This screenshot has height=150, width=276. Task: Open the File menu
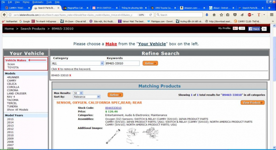3,2
